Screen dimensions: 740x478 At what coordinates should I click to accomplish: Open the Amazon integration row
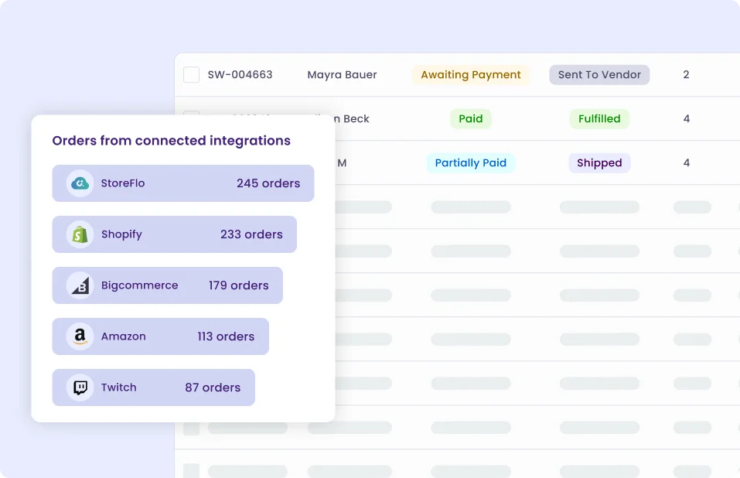(x=161, y=336)
